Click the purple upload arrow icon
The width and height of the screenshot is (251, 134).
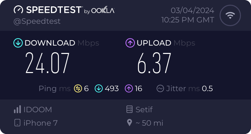(x=130, y=43)
